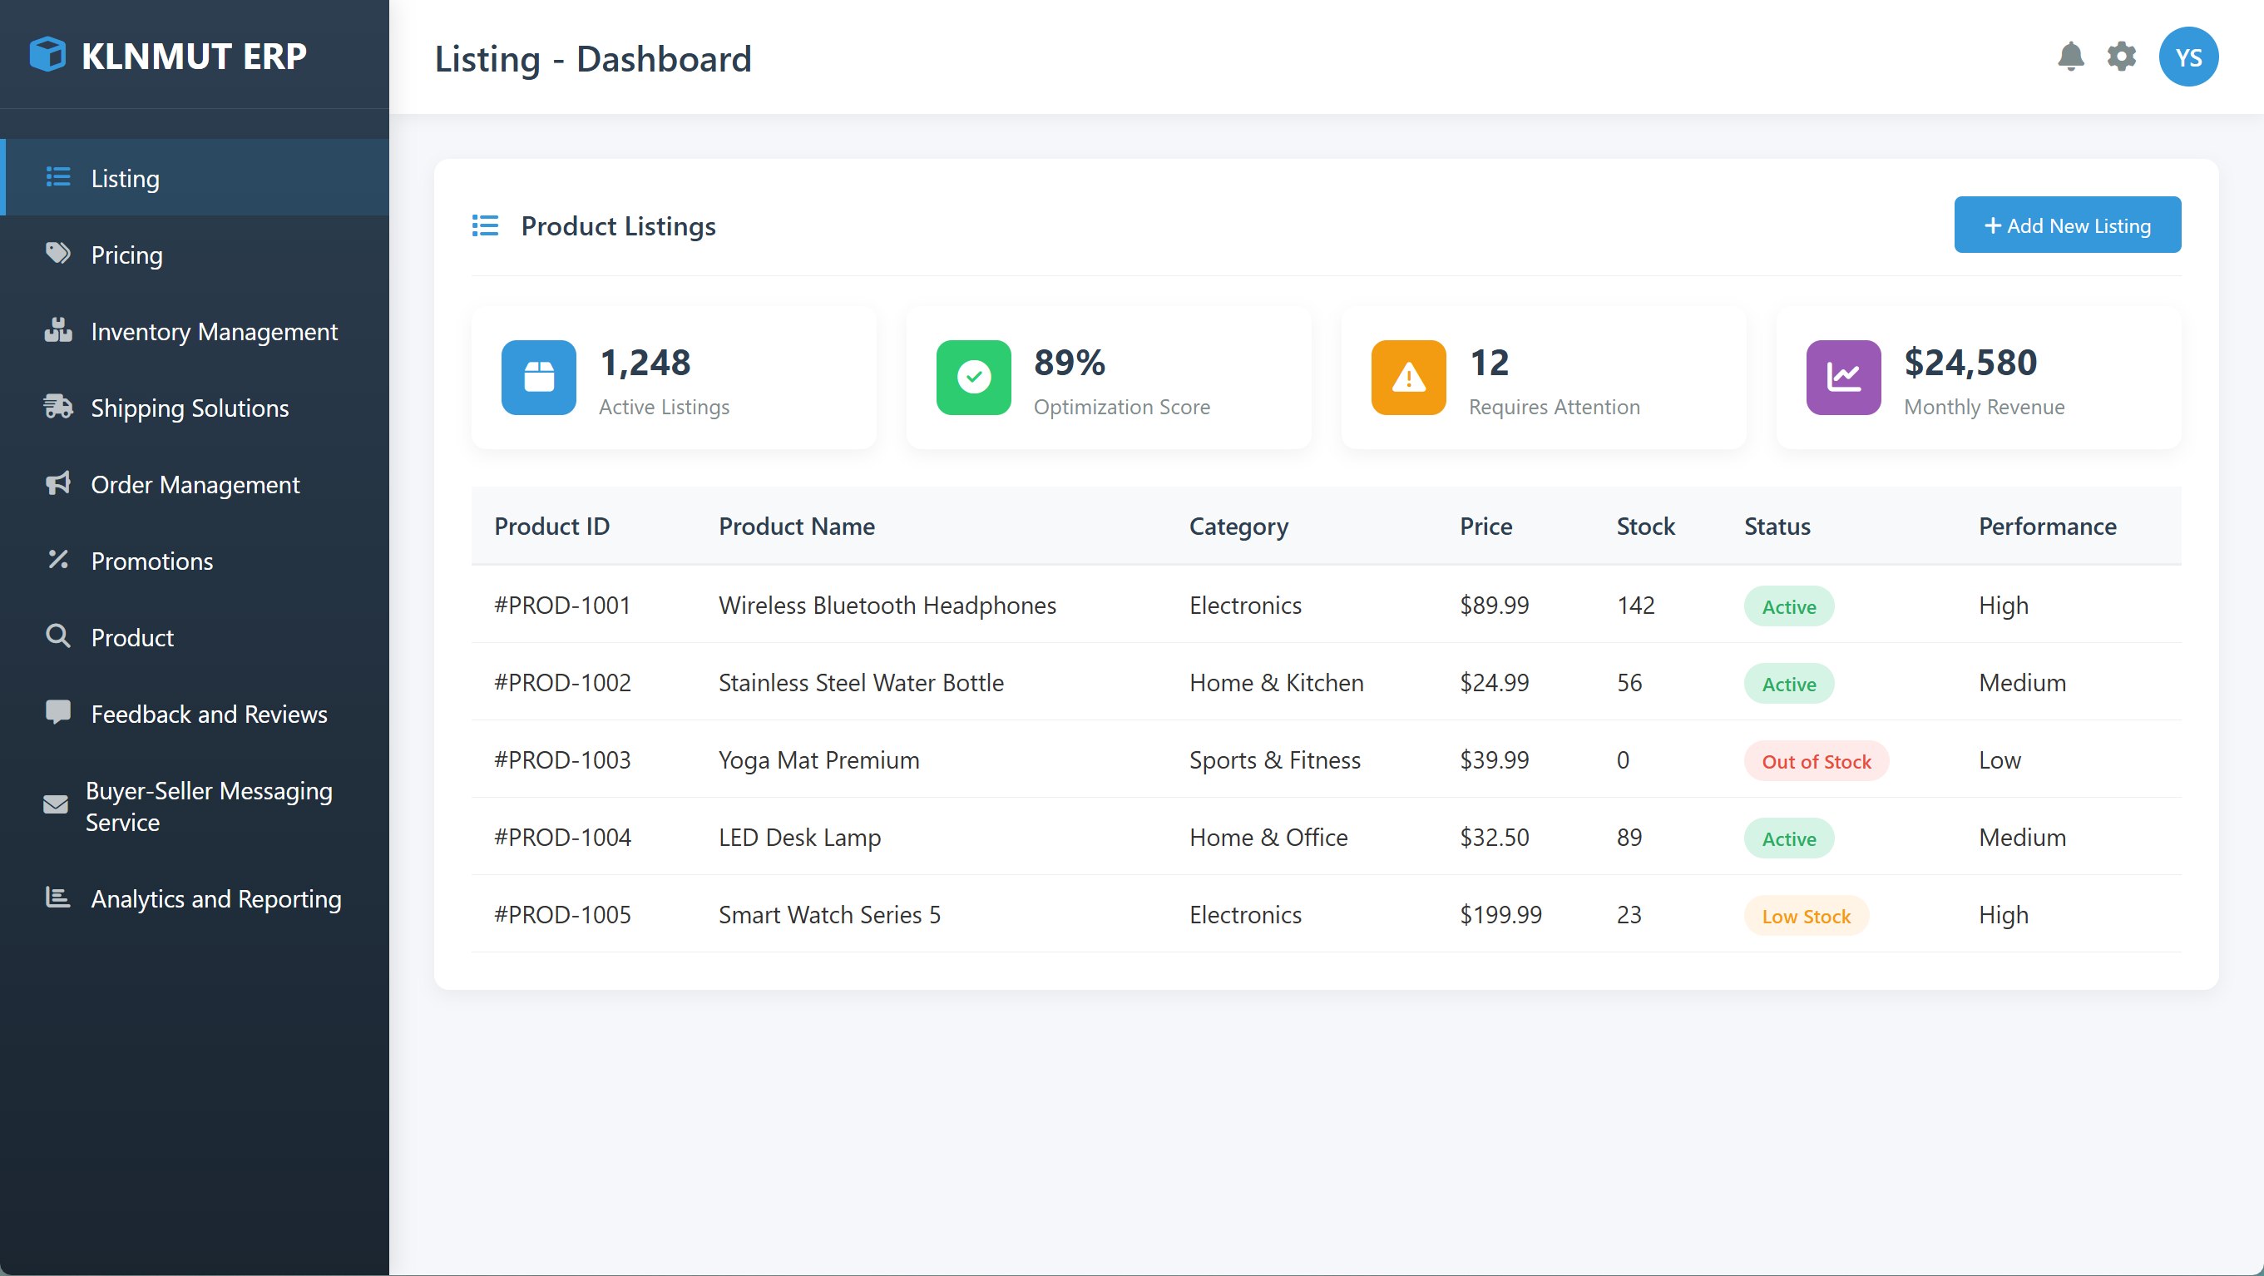Click the Buyer-Seller Messaging envelope icon
This screenshot has width=2264, height=1276.
[56, 805]
